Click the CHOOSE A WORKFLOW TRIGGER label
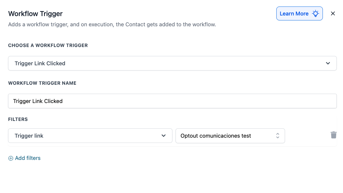The image size is (343, 193). (x=48, y=45)
